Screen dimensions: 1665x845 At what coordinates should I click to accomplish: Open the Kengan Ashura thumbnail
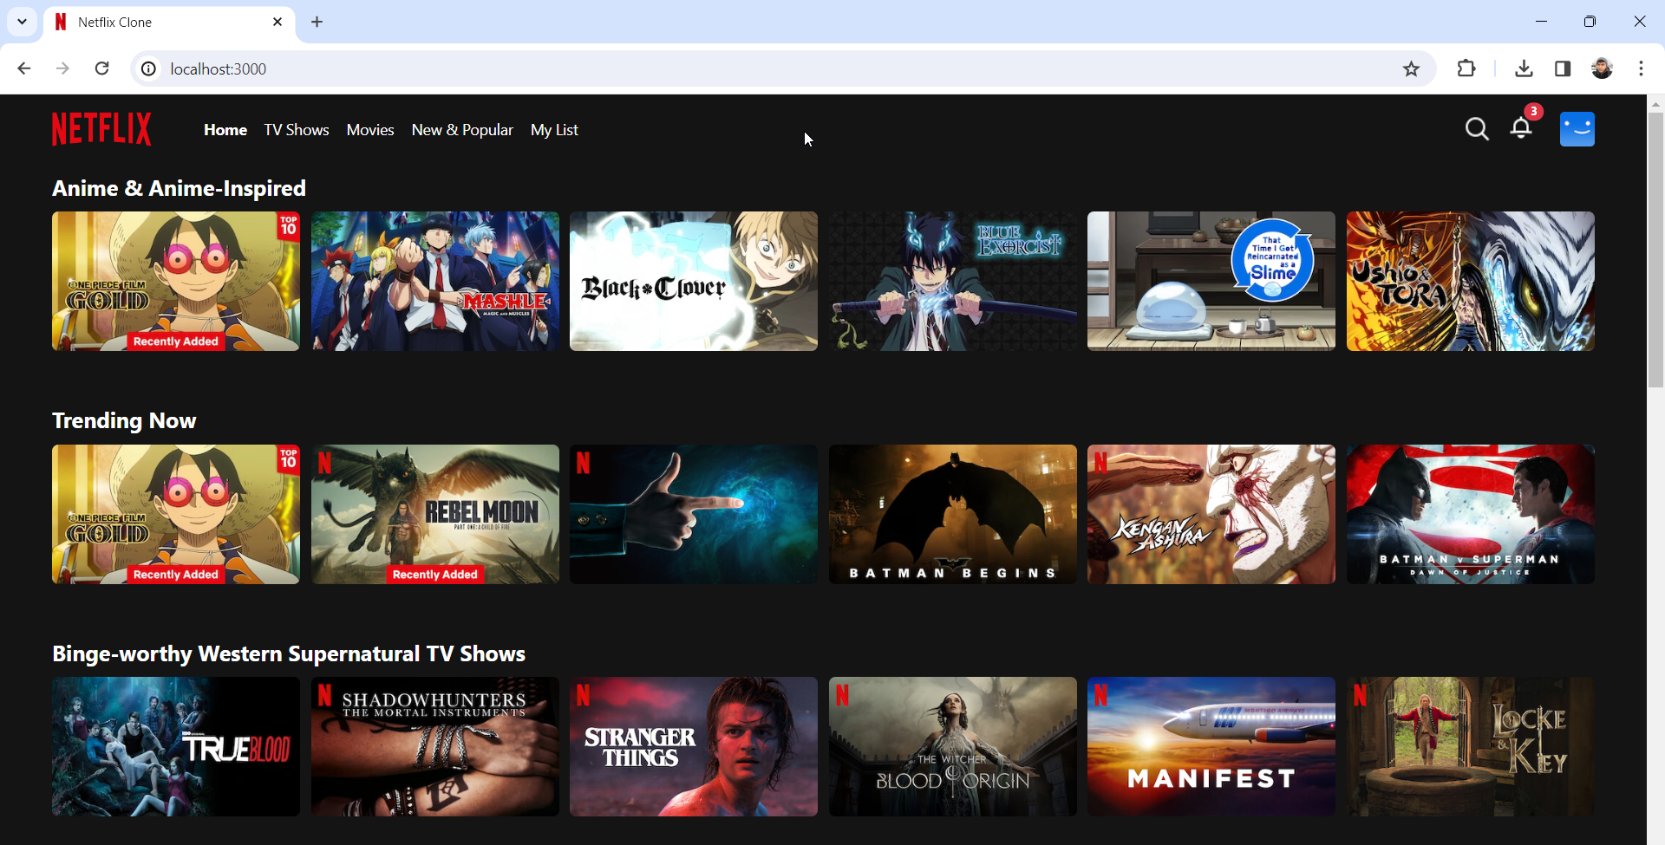(x=1211, y=514)
